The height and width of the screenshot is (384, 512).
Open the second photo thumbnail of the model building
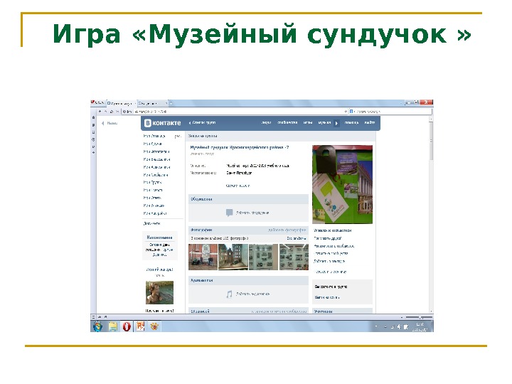[x=233, y=257]
